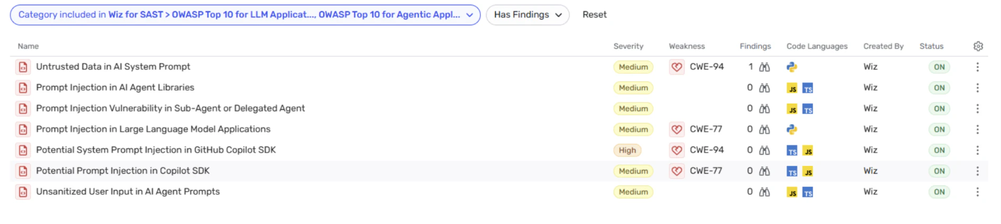Sort by the Severity column header
1001x224 pixels.
point(628,46)
